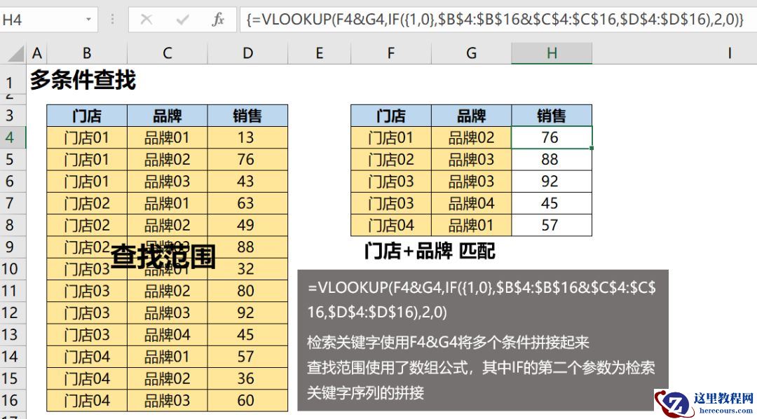Click the Enter formula checkmark icon

pos(182,20)
